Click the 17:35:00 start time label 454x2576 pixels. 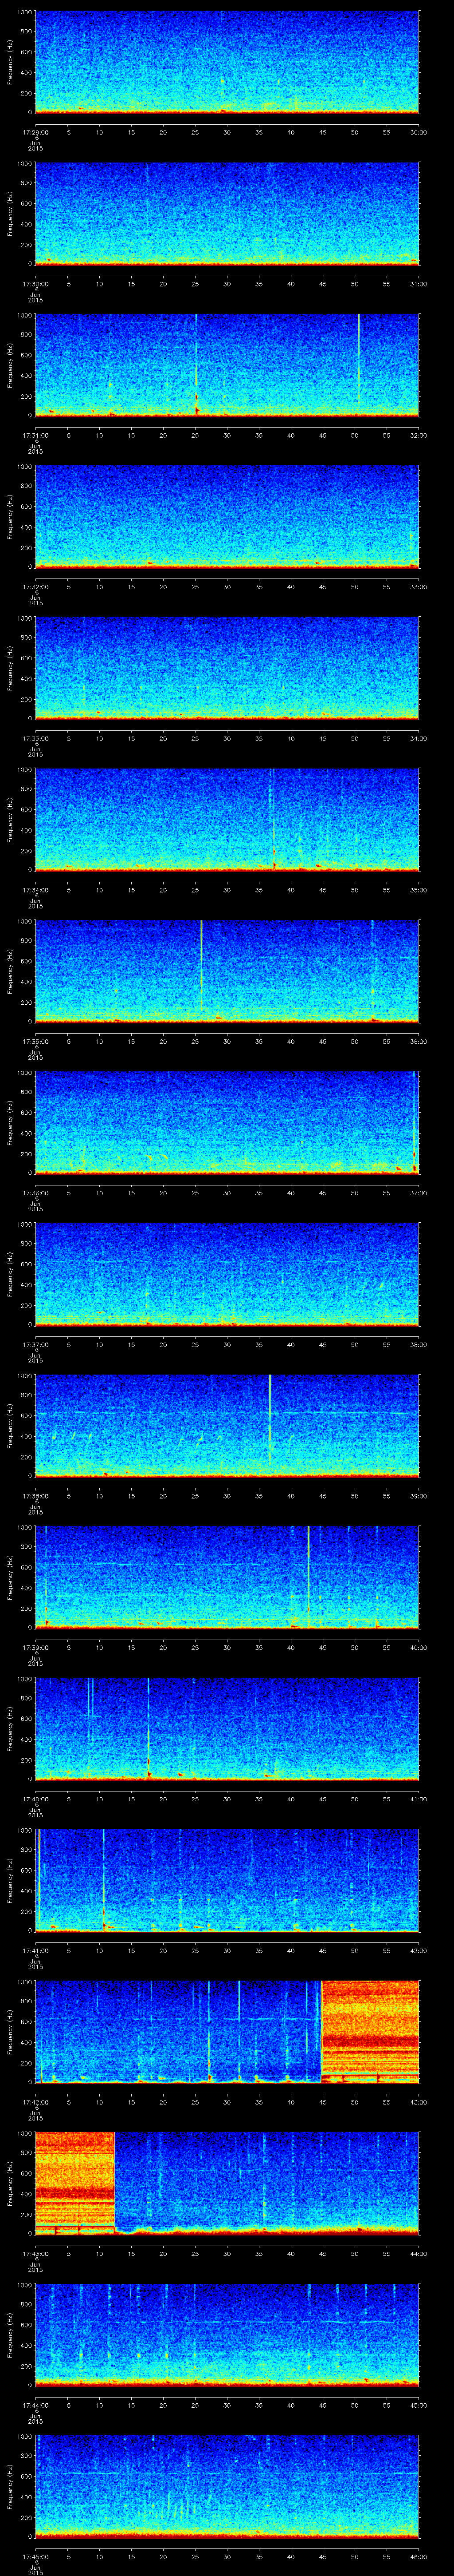click(x=35, y=1041)
